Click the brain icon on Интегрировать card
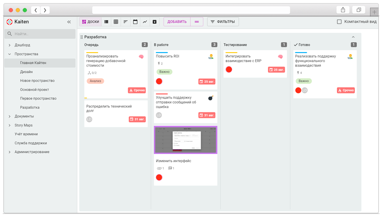Viewport: 383px width, 218px height. (280, 57)
